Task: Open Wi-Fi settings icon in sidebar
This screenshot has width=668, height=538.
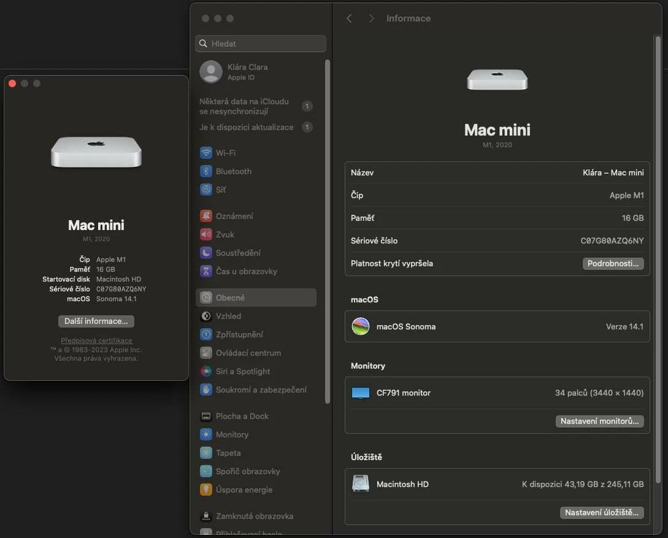Action: 205,153
